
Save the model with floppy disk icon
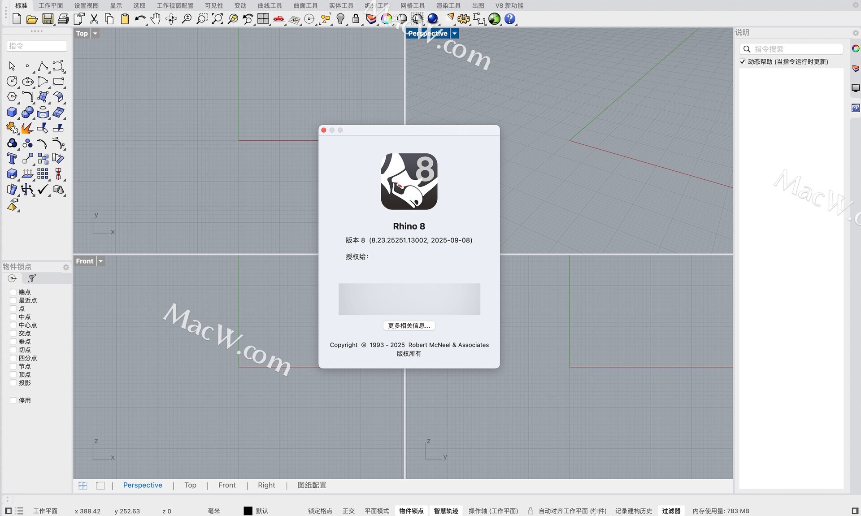tap(48, 19)
